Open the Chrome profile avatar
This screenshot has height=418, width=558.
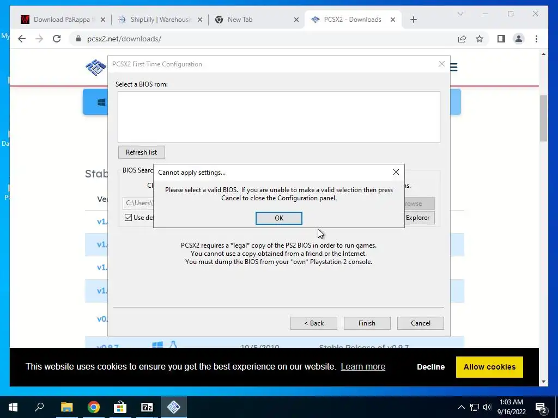pyautogui.click(x=519, y=39)
